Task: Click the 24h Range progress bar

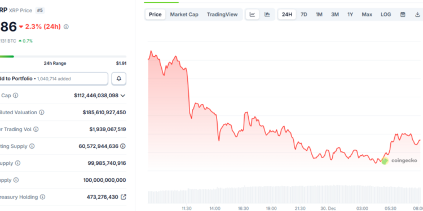Action: click(63, 56)
